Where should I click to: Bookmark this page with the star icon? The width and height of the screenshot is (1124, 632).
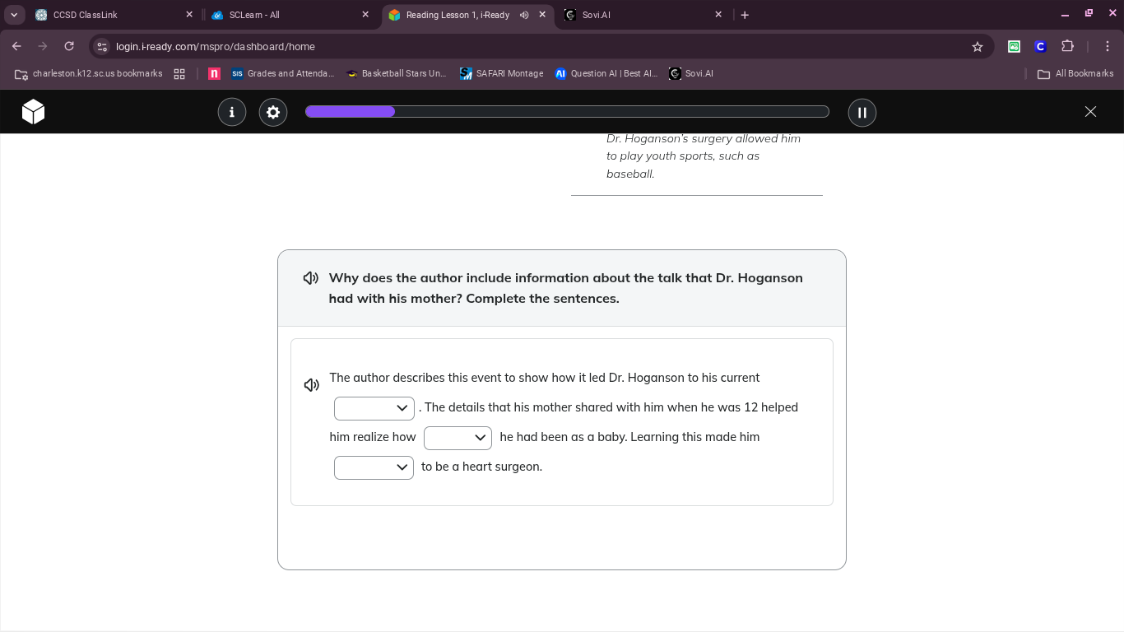(978, 47)
